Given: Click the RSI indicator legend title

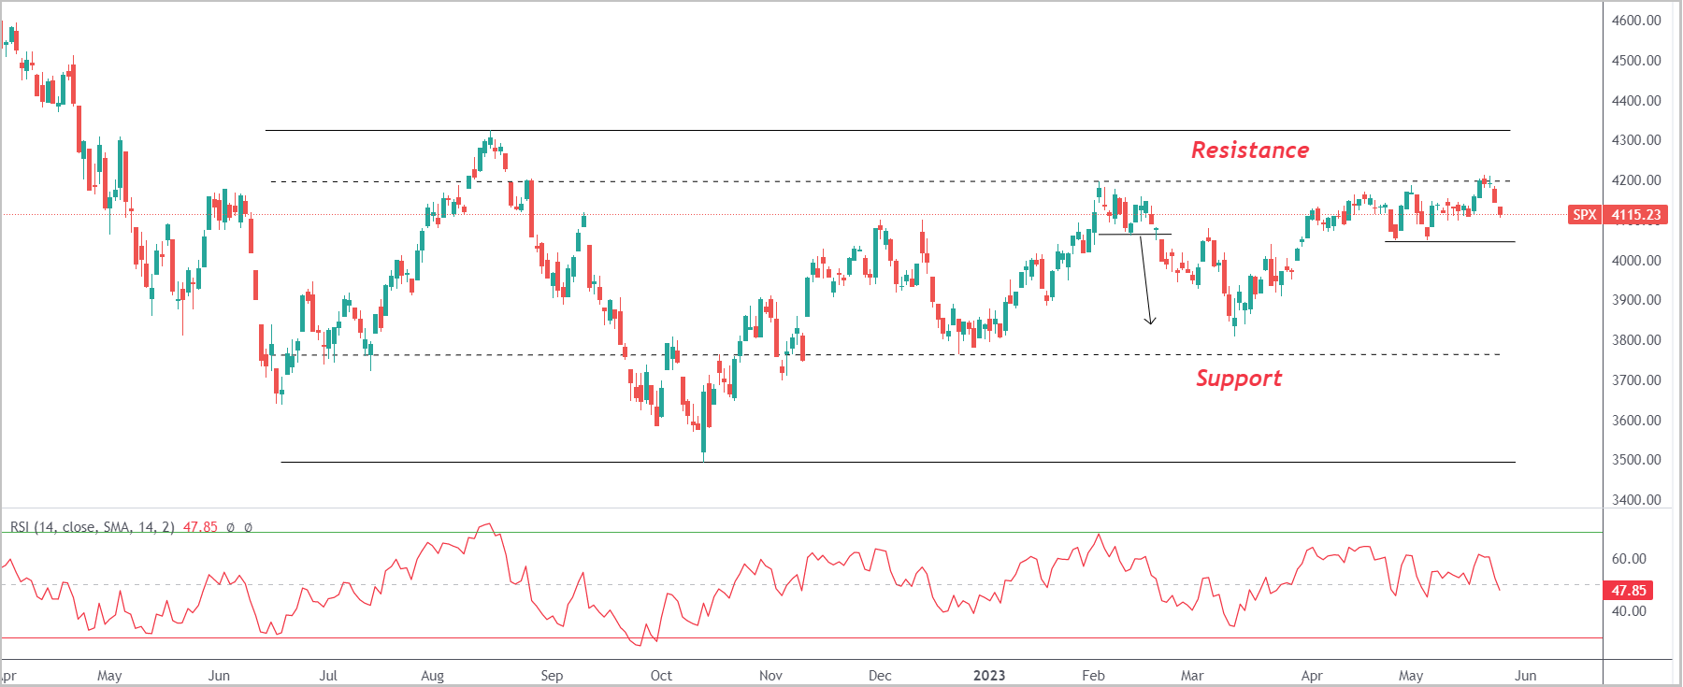Looking at the screenshot, I should click(92, 527).
